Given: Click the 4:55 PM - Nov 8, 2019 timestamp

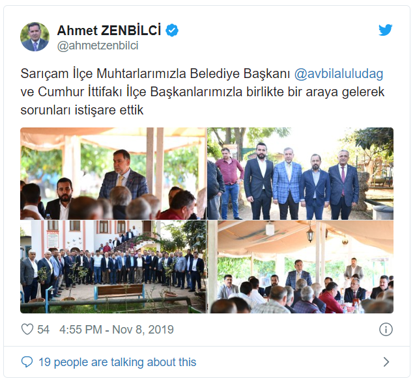Looking at the screenshot, I should 117,330.
